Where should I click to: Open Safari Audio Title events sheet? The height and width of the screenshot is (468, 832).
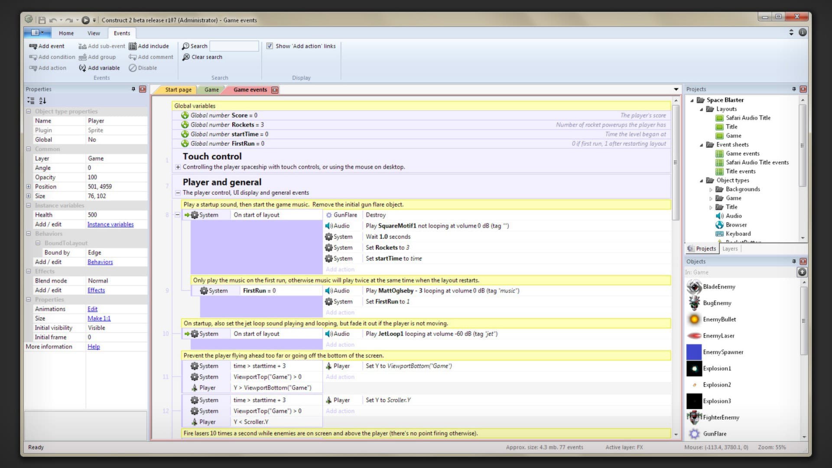(x=757, y=162)
